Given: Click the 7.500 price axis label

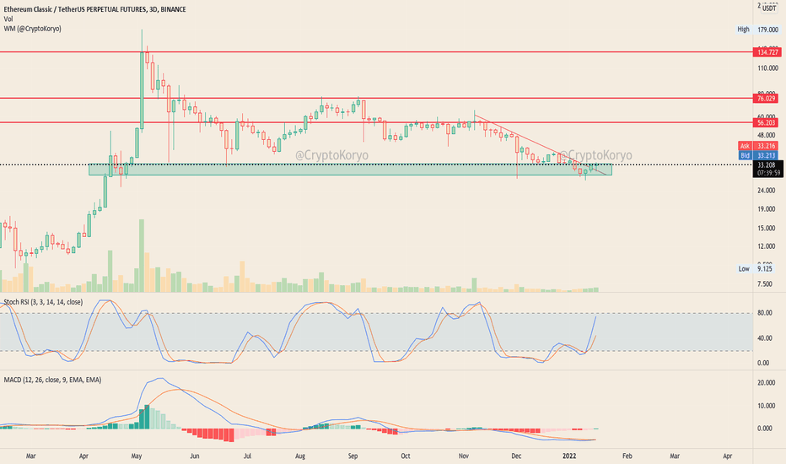Looking at the screenshot, I should (x=764, y=284).
